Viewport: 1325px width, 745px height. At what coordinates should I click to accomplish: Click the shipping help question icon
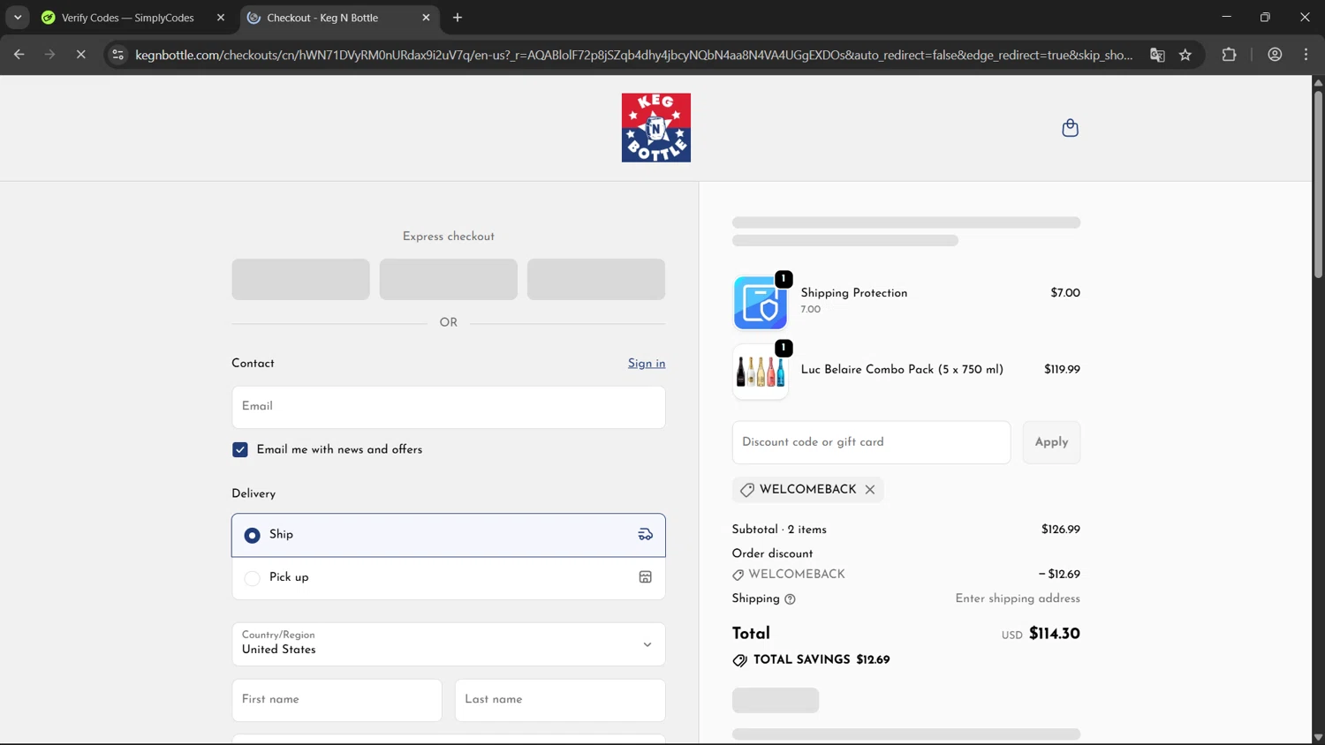point(790,599)
